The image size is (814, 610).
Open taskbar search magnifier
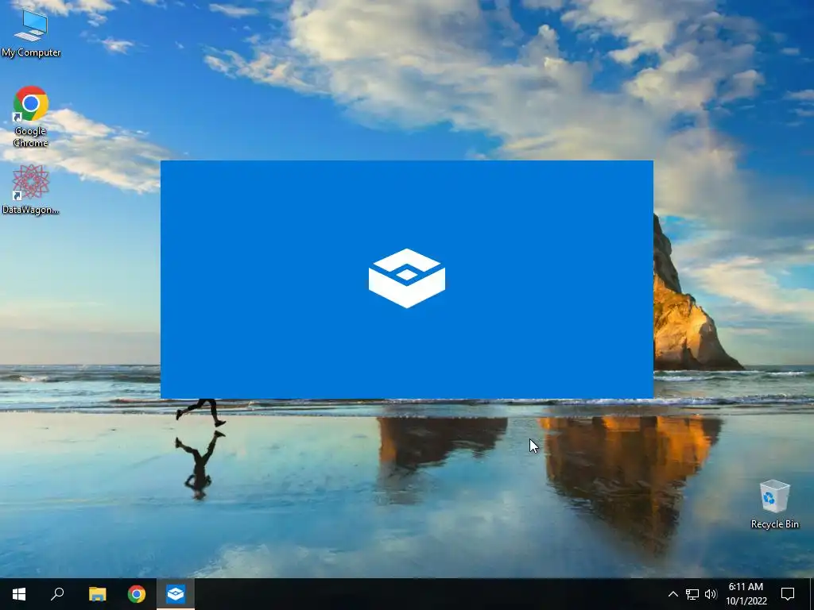(57, 594)
